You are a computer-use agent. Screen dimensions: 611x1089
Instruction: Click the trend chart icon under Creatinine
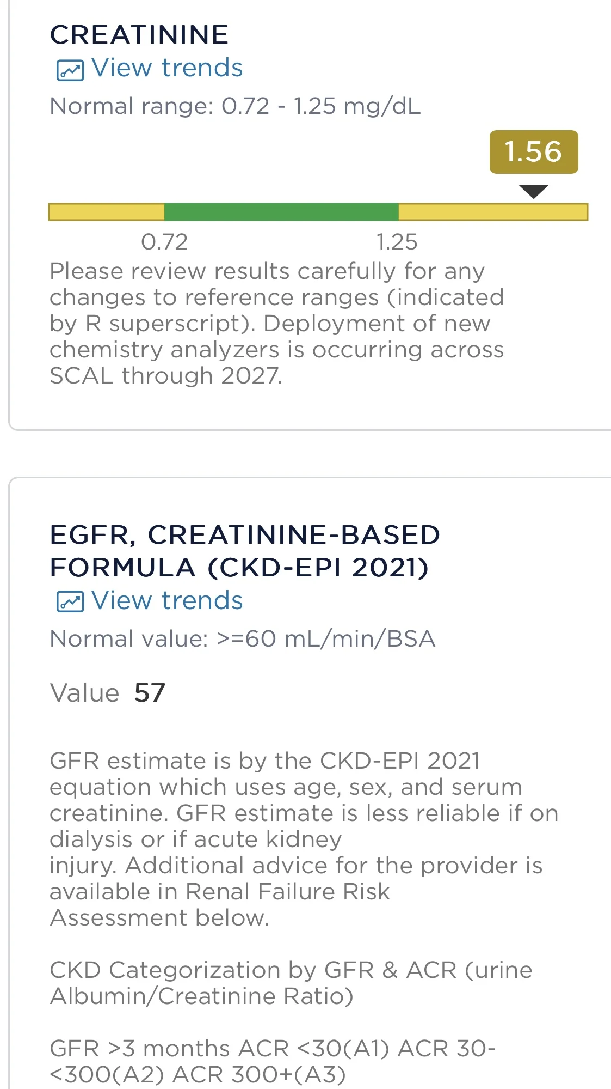tap(70, 70)
